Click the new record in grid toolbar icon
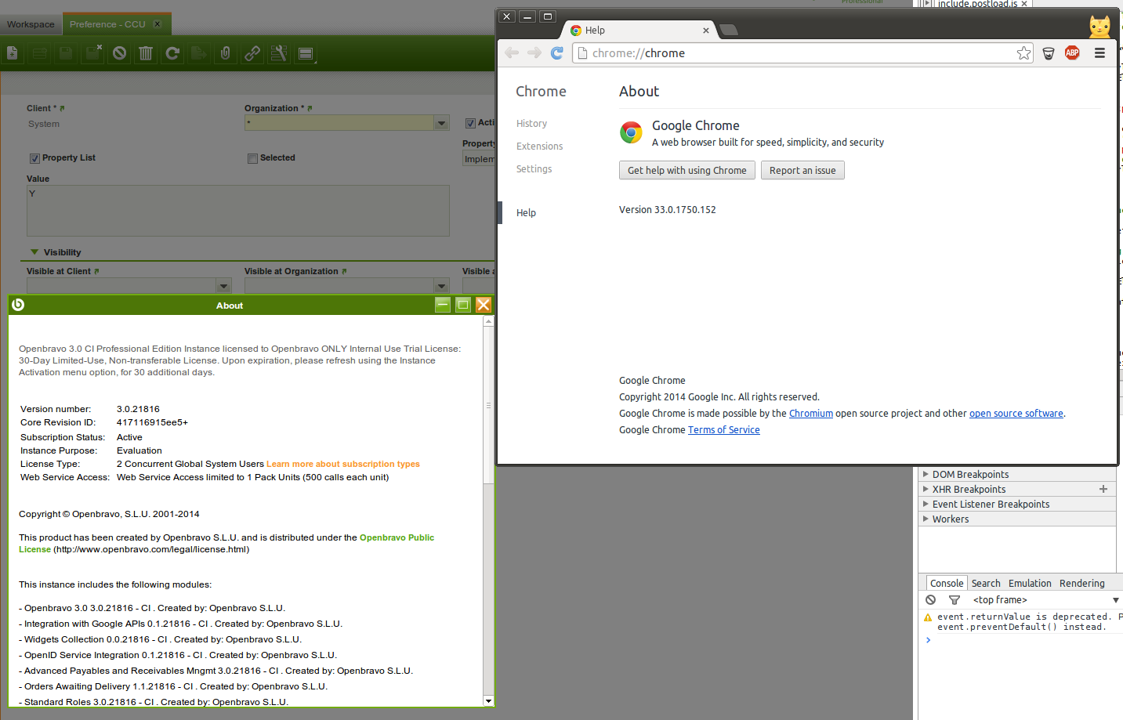1123x720 pixels. pos(40,53)
